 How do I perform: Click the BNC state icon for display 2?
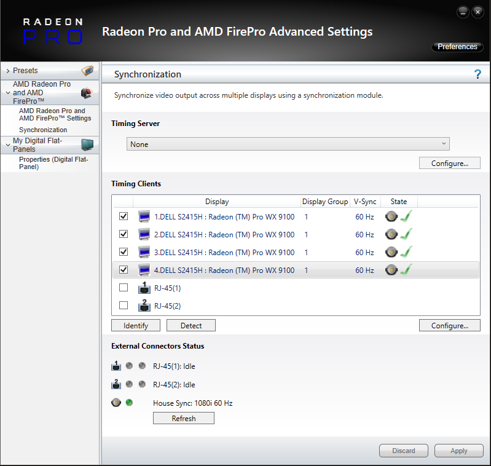pyautogui.click(x=391, y=234)
